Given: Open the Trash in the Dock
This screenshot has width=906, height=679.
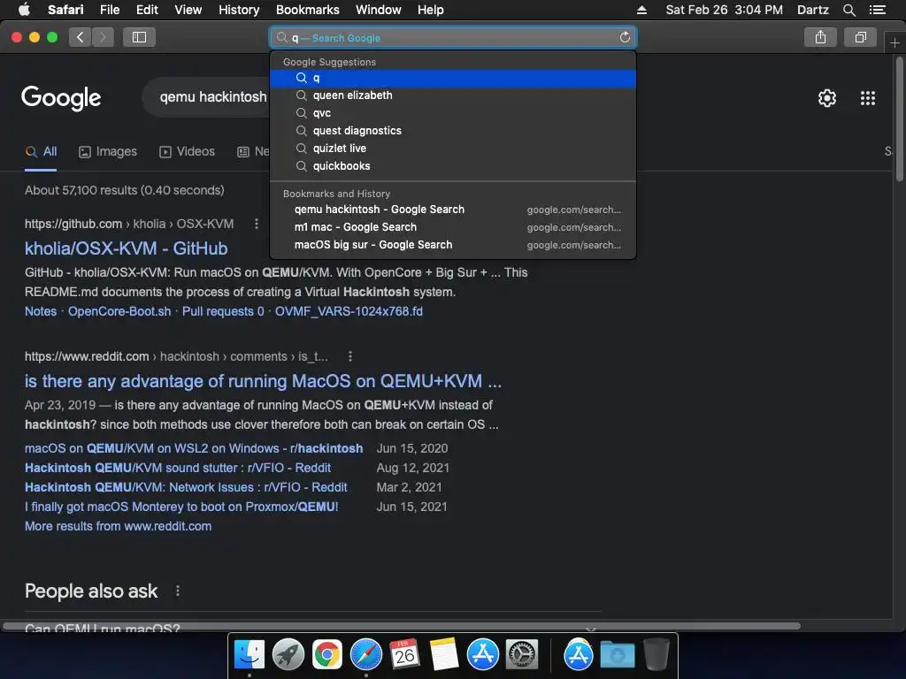Looking at the screenshot, I should point(656,655).
